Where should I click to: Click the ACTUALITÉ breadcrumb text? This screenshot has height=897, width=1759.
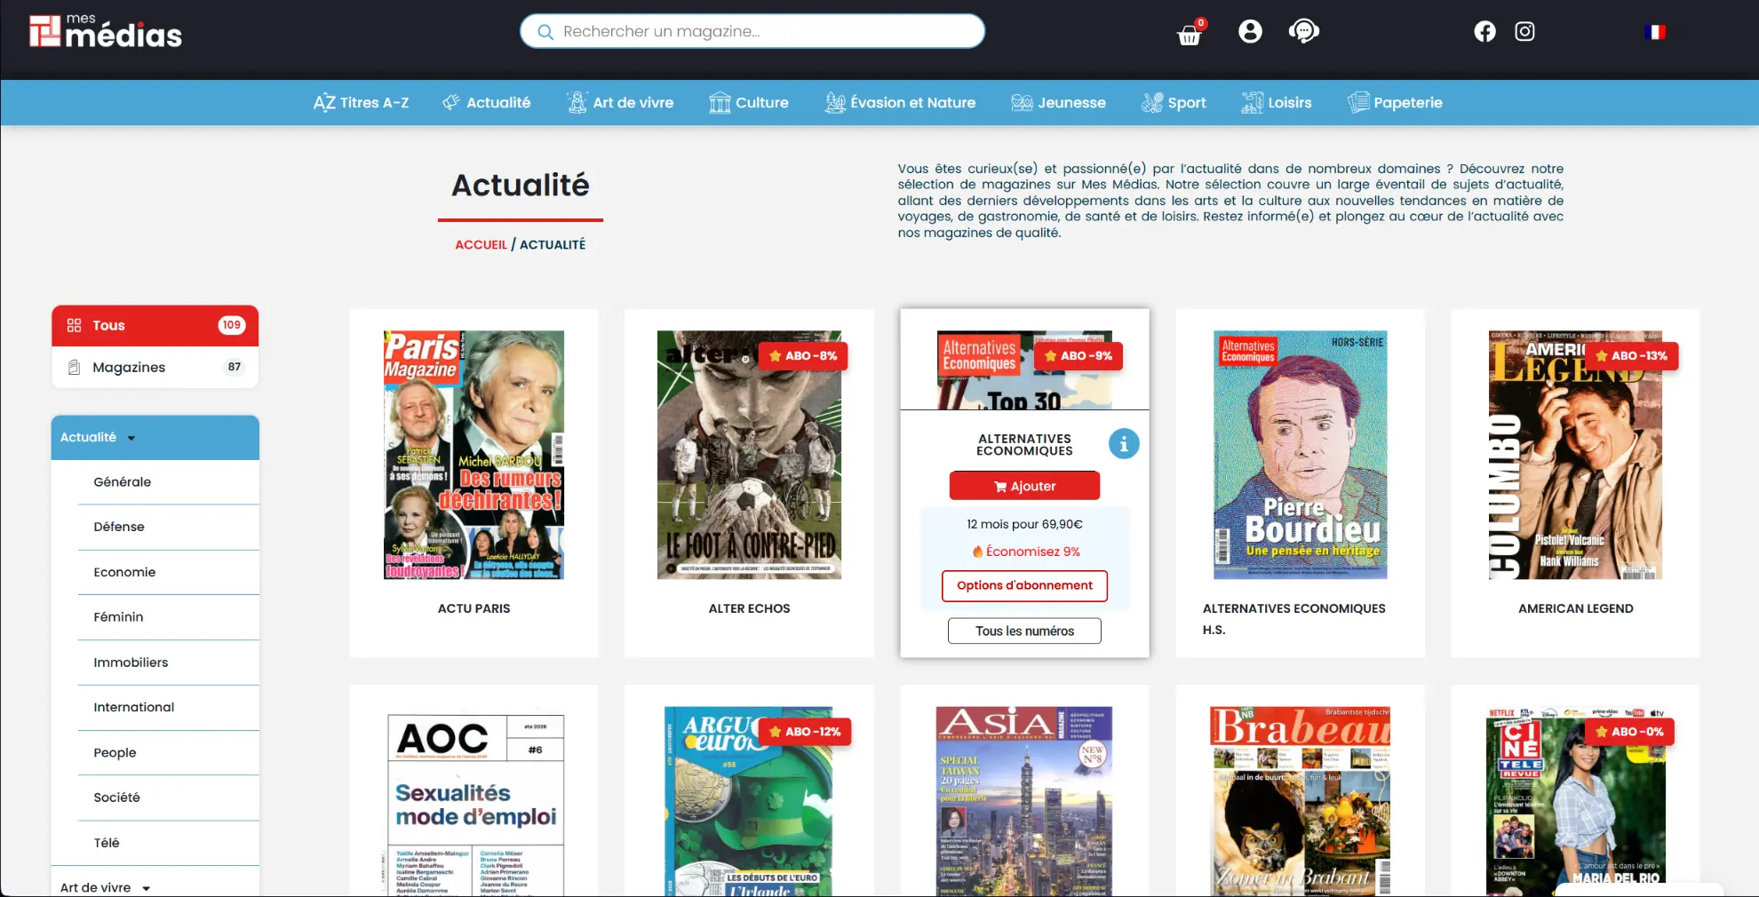tap(553, 245)
